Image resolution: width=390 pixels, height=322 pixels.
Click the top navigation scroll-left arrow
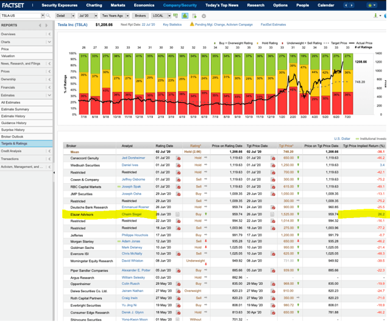346,5
